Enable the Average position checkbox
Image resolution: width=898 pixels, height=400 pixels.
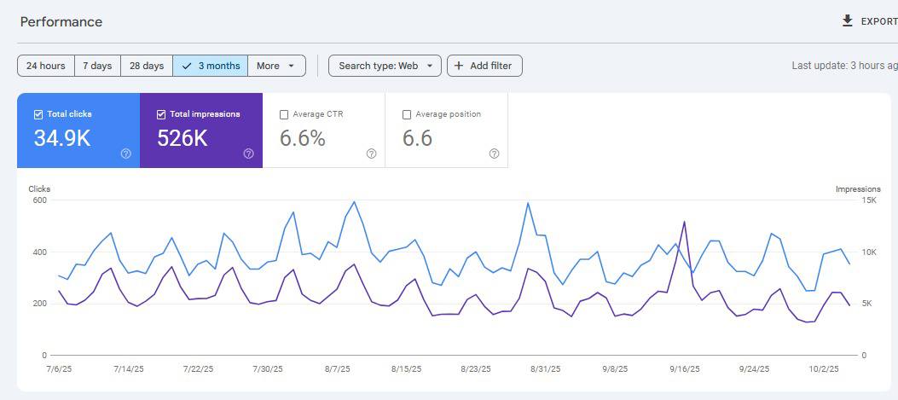click(407, 114)
